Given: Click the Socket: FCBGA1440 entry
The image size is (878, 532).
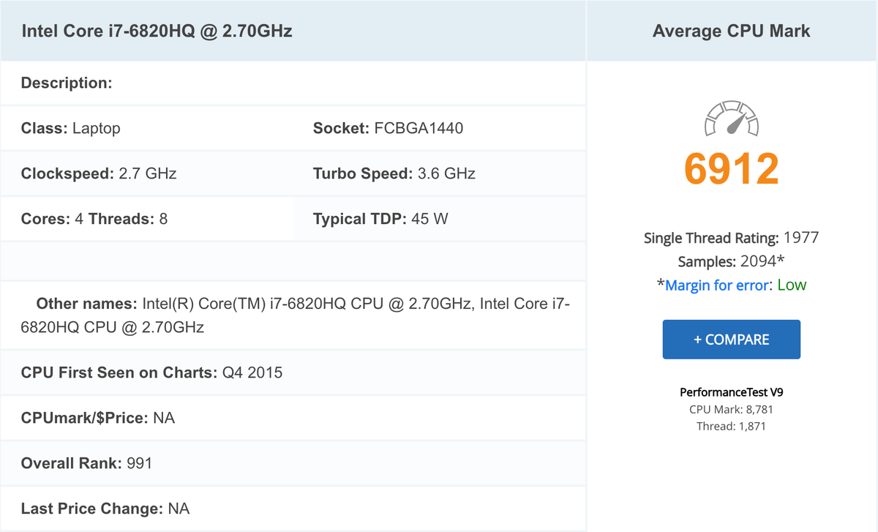Looking at the screenshot, I should point(388,129).
